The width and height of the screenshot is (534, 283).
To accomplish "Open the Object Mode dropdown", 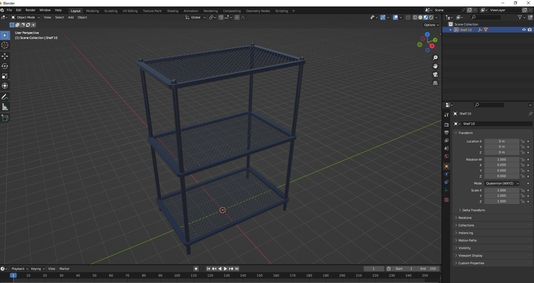I will [26, 17].
